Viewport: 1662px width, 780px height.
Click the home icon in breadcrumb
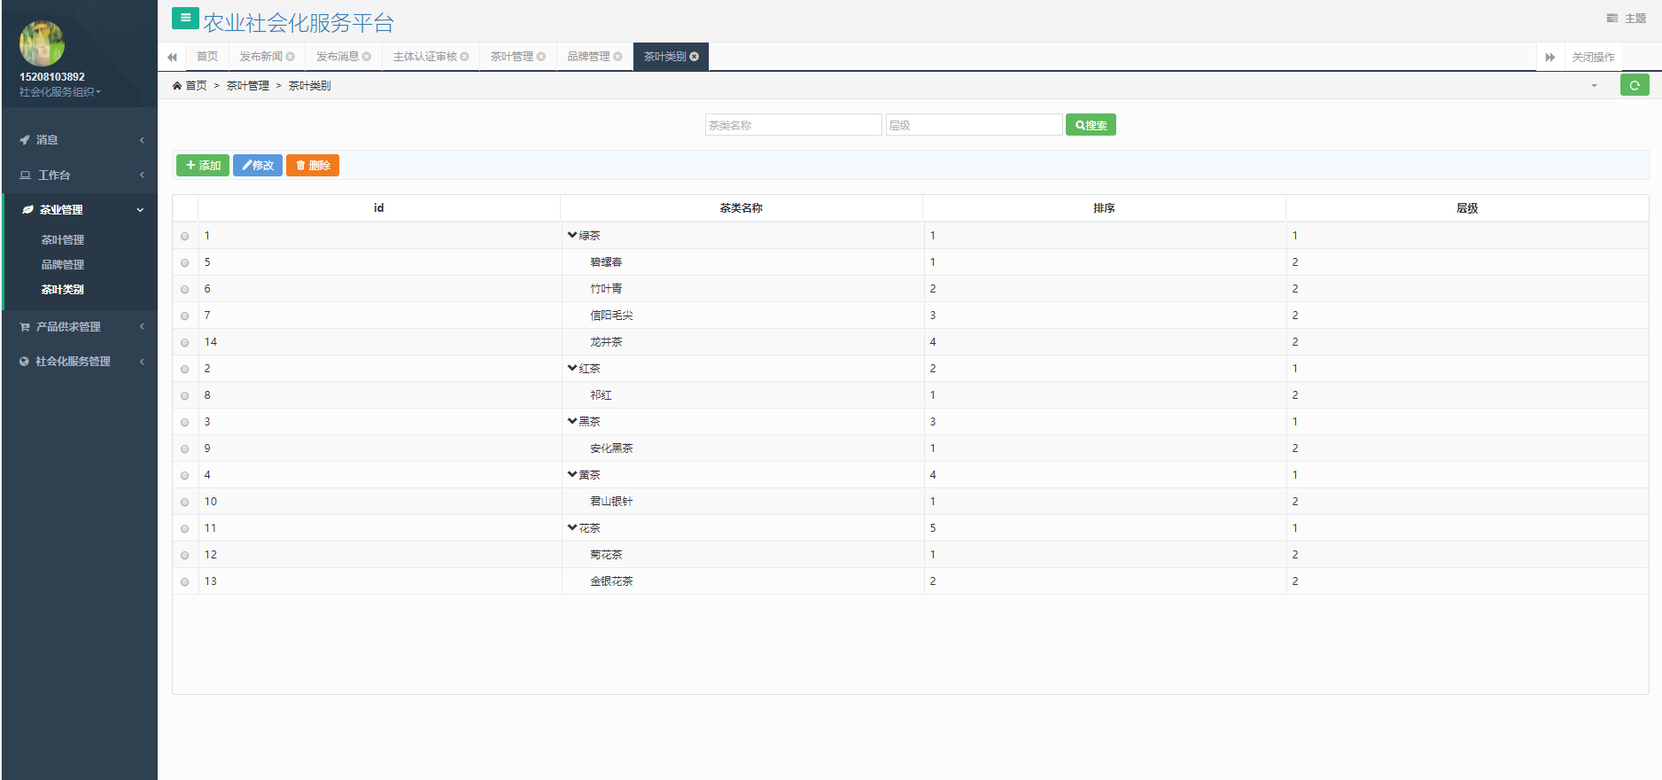pyautogui.click(x=177, y=86)
